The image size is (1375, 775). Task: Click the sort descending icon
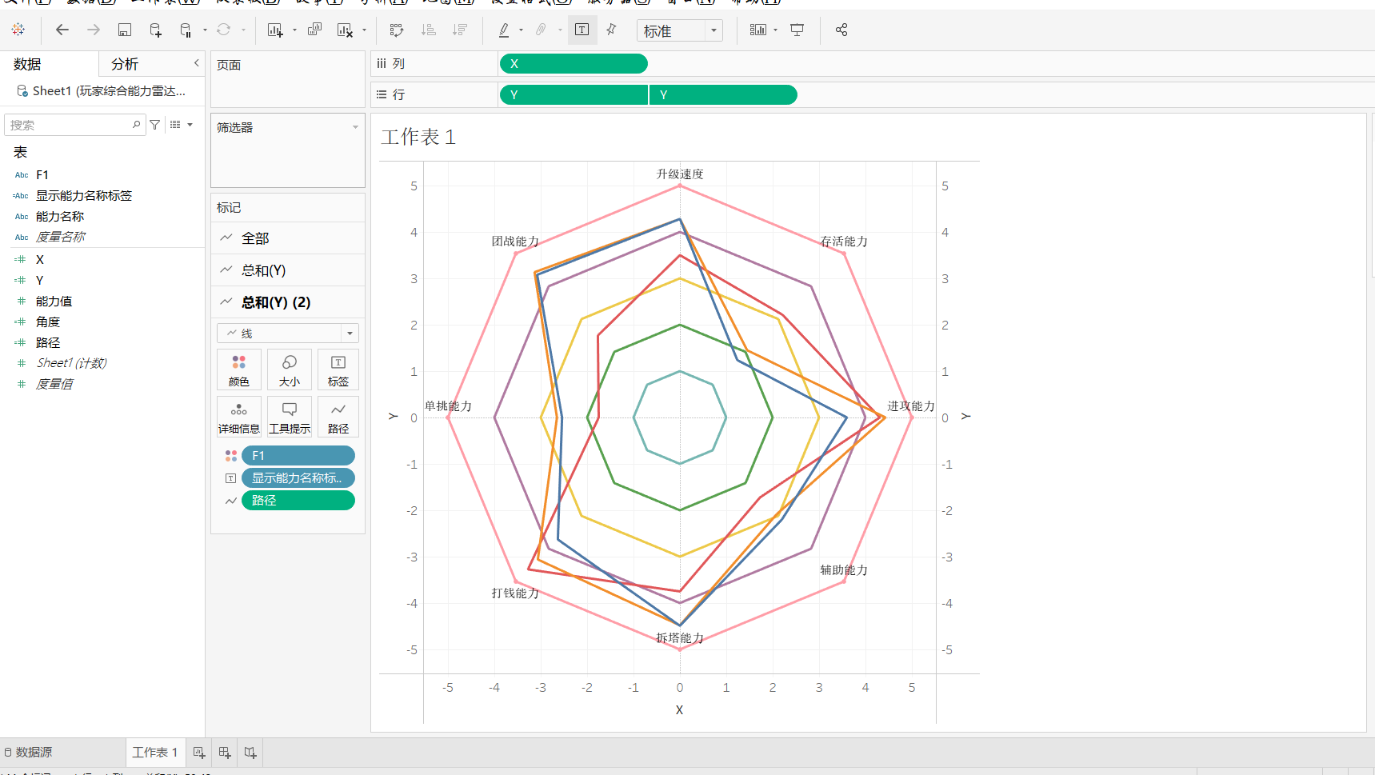(460, 30)
